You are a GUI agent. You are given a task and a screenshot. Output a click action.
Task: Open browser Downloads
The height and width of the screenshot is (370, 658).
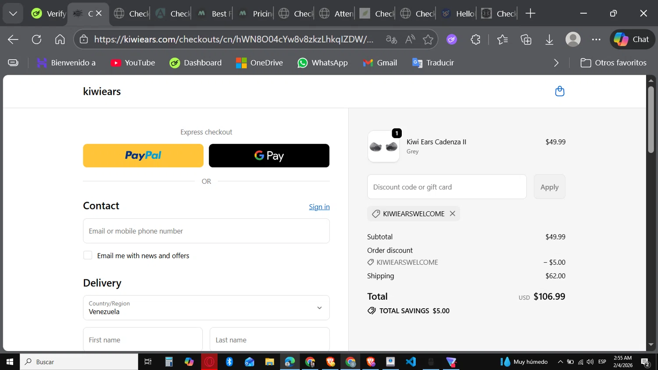(549, 39)
